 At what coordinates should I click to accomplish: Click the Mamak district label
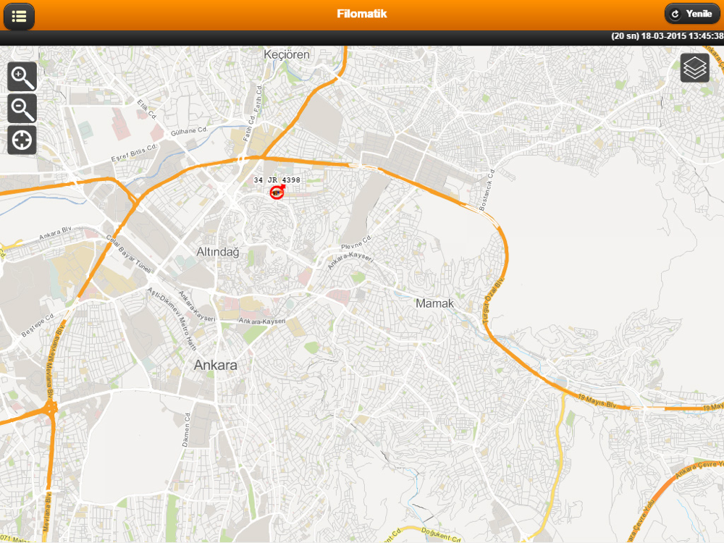[434, 303]
